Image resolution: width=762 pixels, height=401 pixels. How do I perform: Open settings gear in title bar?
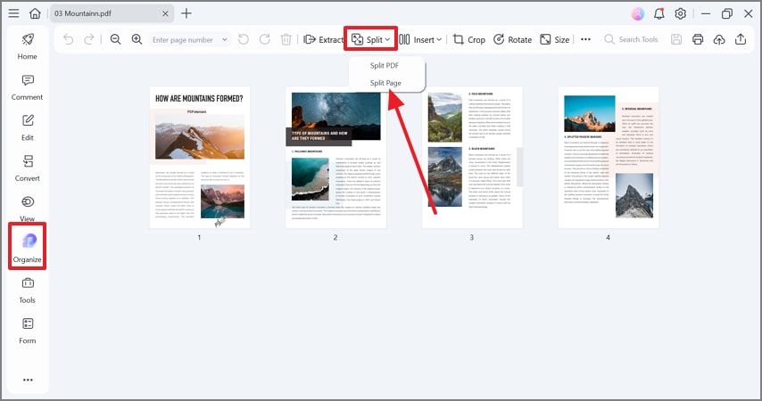pyautogui.click(x=680, y=13)
